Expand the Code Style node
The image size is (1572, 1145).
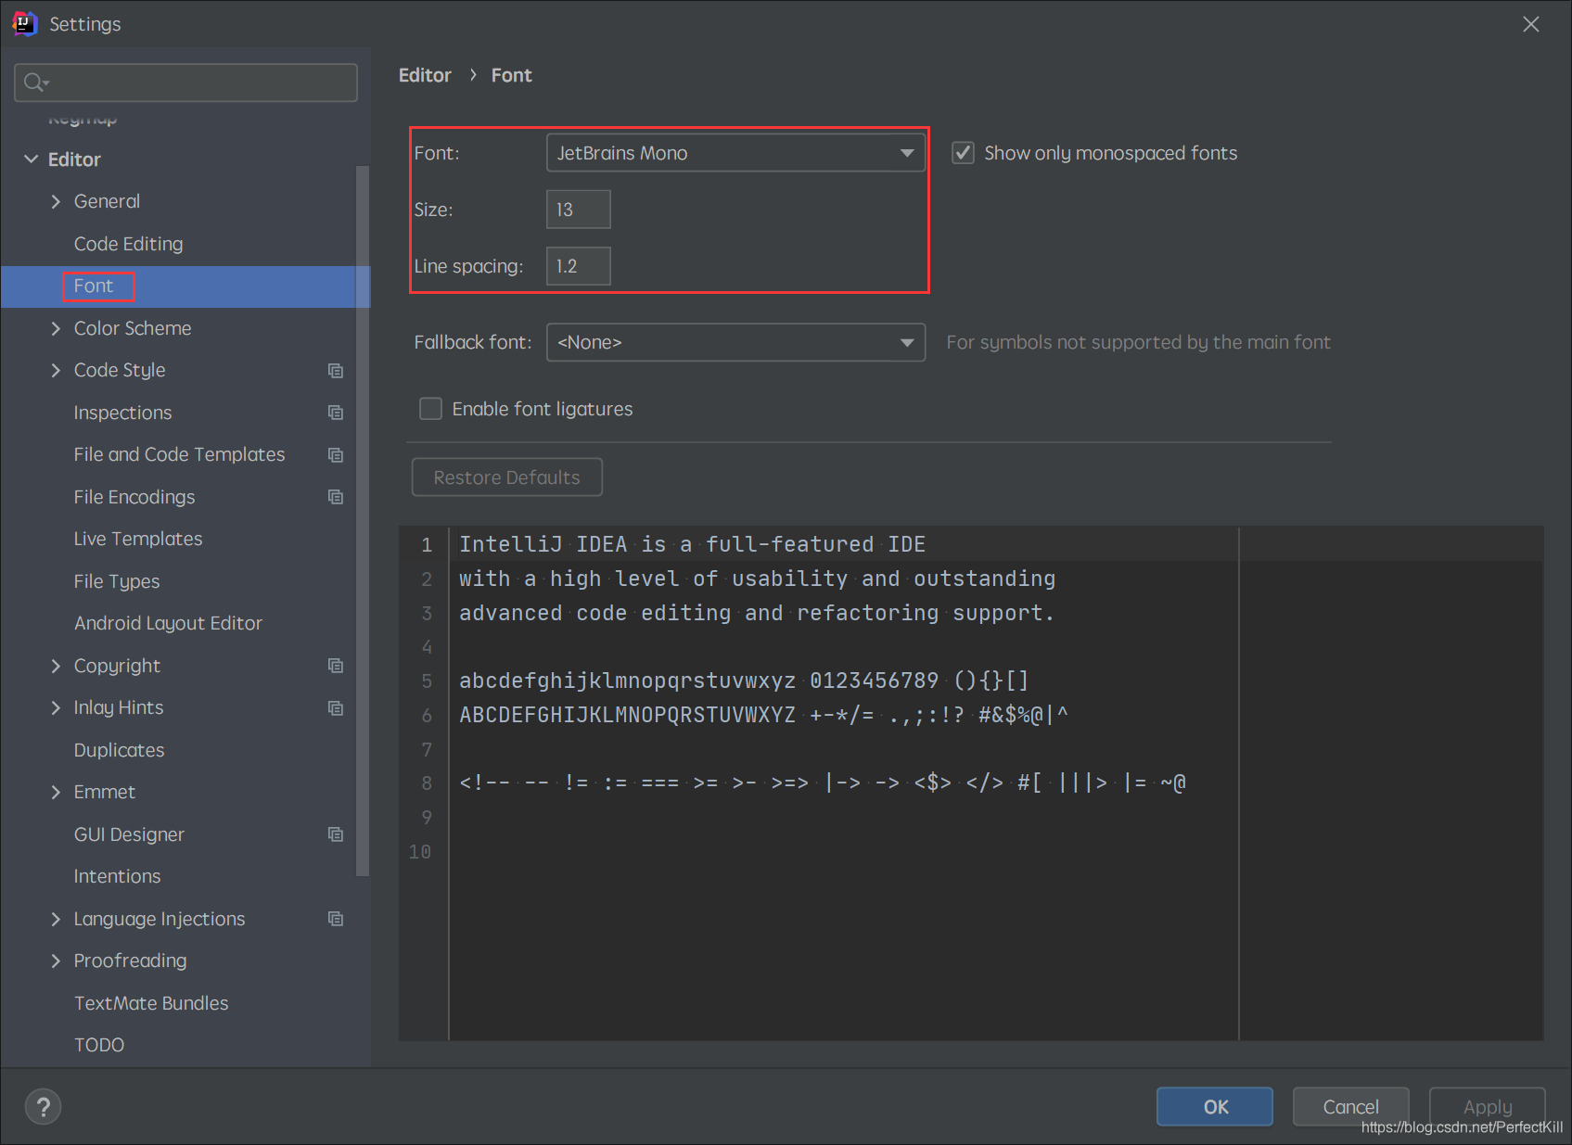coord(56,370)
